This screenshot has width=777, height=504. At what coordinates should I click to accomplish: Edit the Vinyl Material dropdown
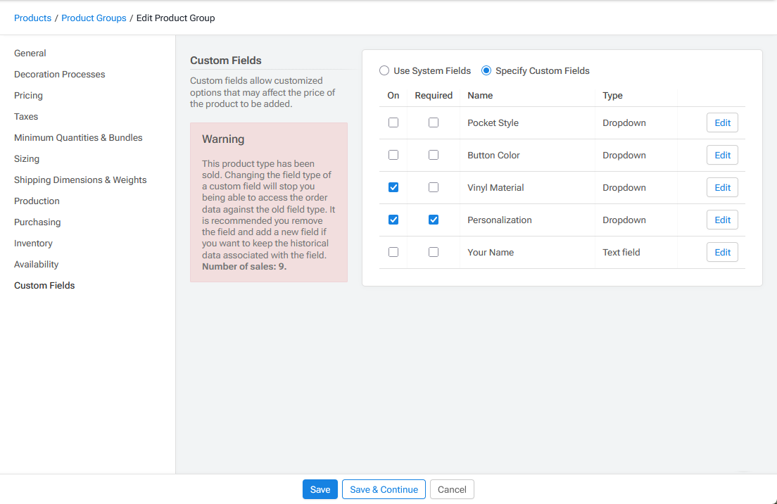[x=722, y=187]
